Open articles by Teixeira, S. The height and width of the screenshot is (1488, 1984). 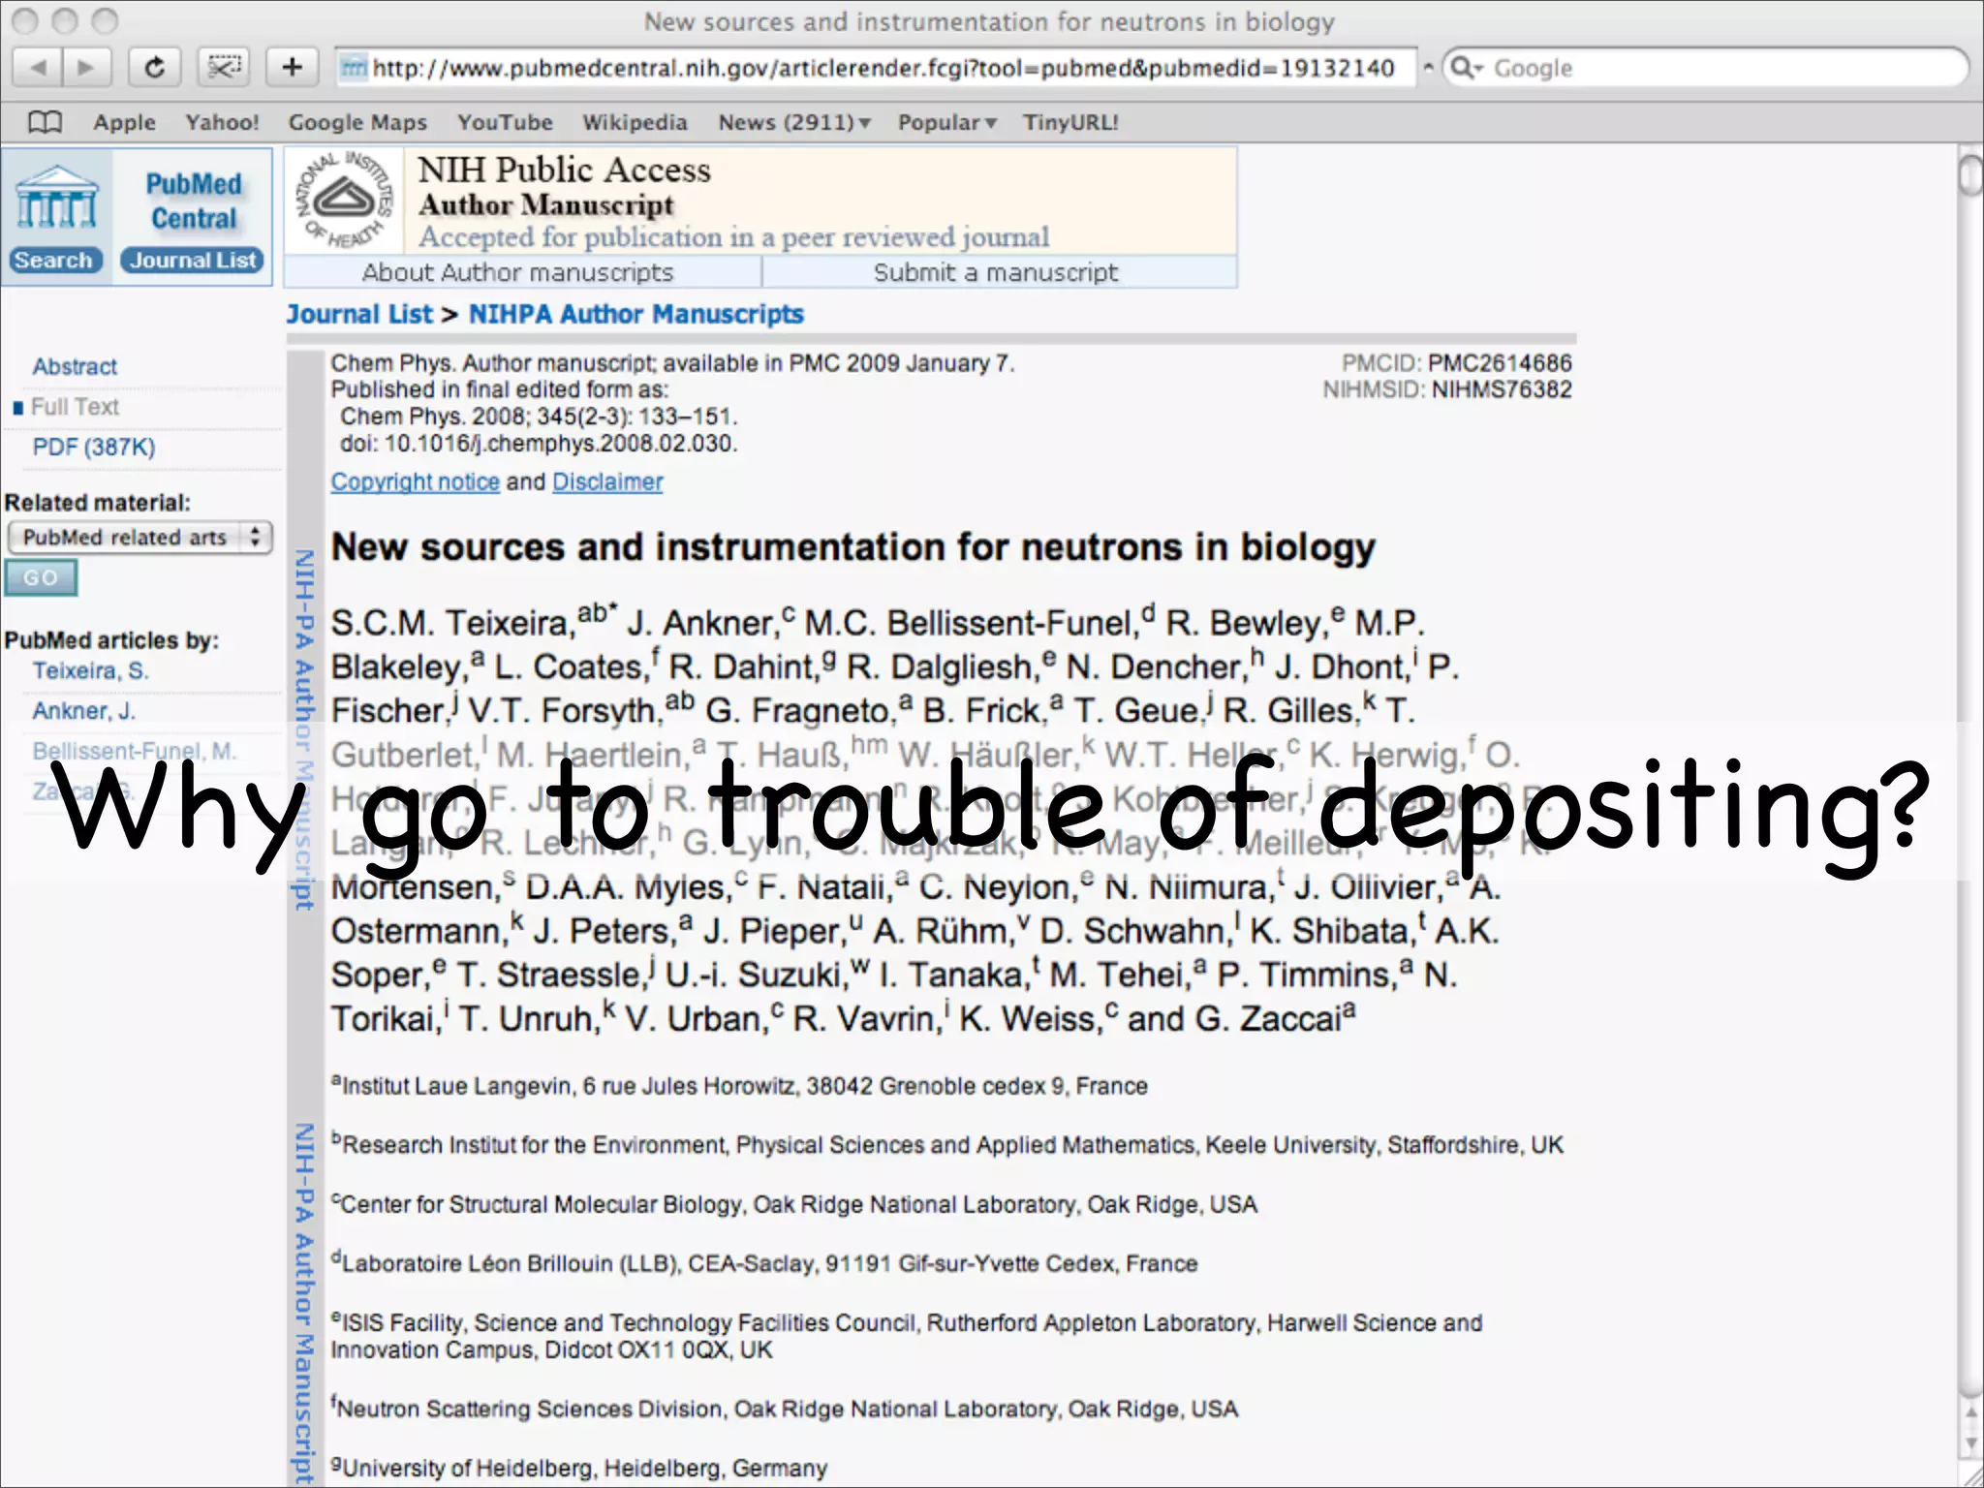[x=90, y=670]
